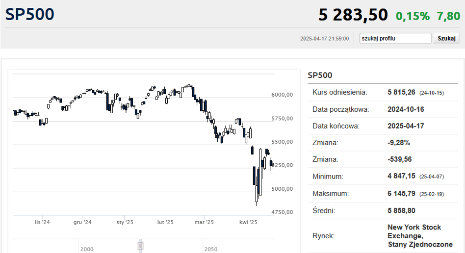Click the Kurs odniesienia label
465x253 pixels.
coord(339,92)
